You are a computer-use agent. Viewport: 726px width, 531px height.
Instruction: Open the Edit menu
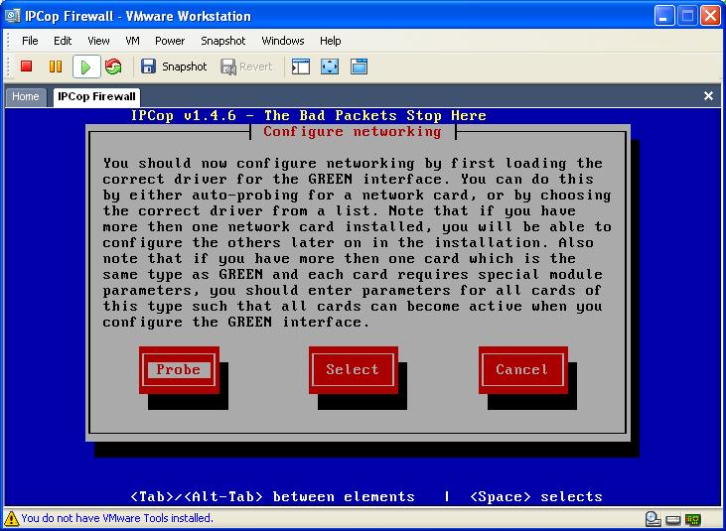coord(63,41)
